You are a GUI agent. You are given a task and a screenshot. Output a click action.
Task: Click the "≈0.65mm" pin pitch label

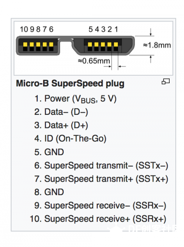click(94, 61)
